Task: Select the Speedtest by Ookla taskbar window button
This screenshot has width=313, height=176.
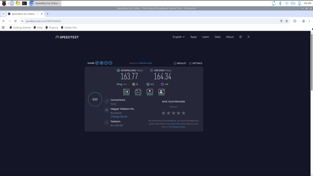Action: click(x=45, y=3)
